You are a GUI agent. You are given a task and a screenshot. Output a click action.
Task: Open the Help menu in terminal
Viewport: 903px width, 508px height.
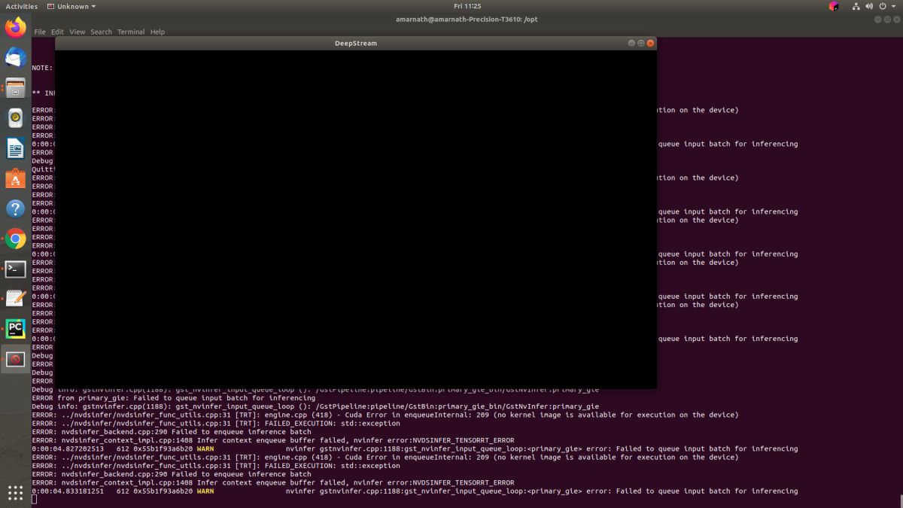click(157, 32)
